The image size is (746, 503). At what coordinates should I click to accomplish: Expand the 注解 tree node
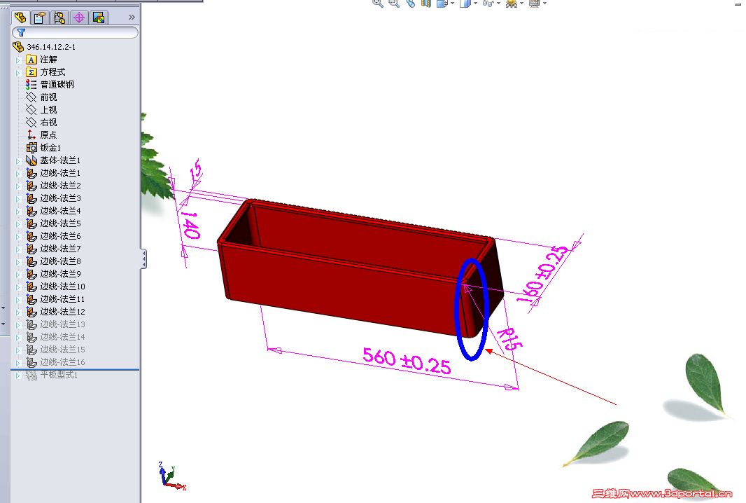point(18,60)
